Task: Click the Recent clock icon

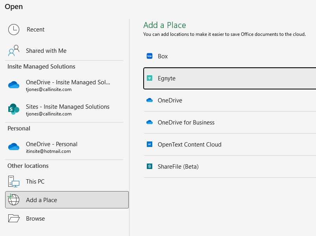Action: pyautogui.click(x=14, y=30)
